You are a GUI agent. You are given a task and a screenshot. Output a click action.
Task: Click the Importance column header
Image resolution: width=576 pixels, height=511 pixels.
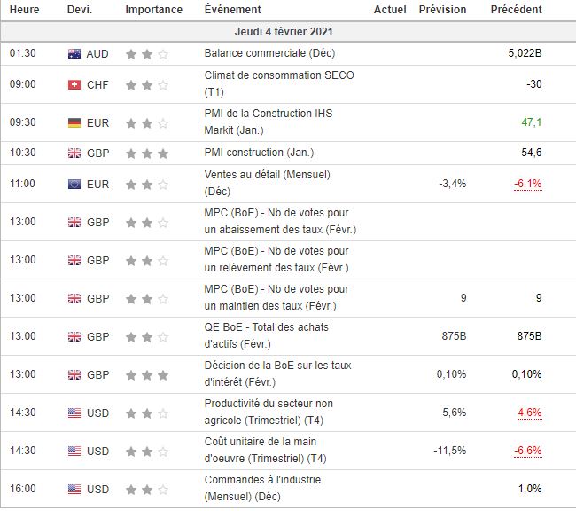[154, 10]
